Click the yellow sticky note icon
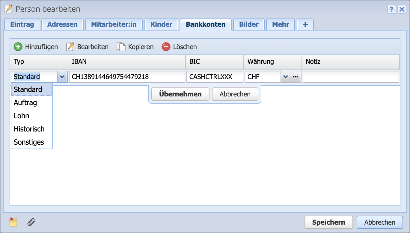410x233 pixels. (x=13, y=222)
